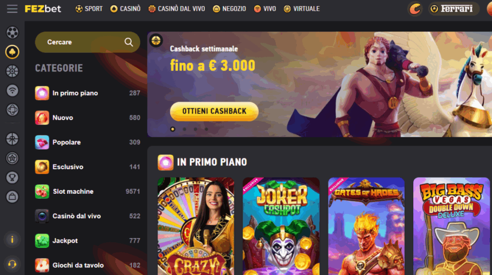The width and height of the screenshot is (492, 275).
Task: Select the third banner carousel dot
Action: 196,129
